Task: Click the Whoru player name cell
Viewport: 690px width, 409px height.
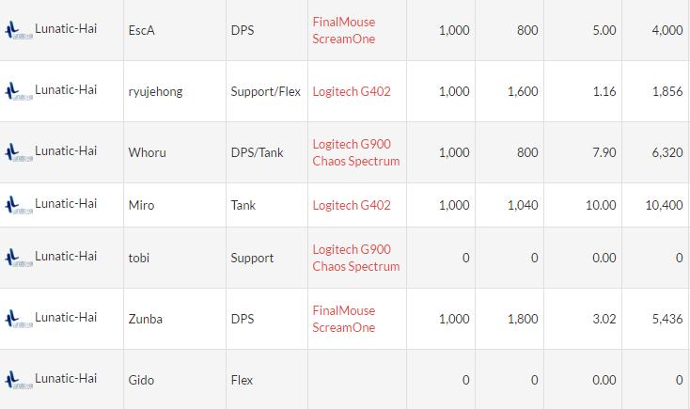Action: pos(148,152)
